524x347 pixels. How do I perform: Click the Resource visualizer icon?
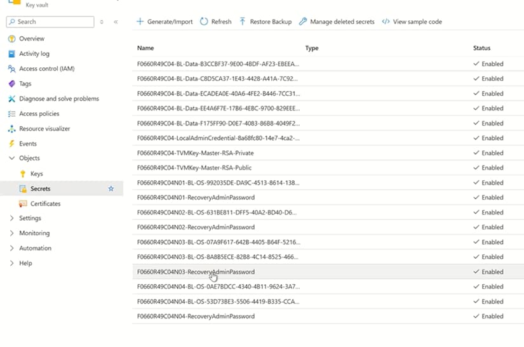(x=11, y=129)
